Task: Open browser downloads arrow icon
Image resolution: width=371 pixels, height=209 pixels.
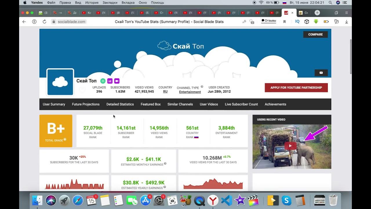Action: [x=347, y=21]
